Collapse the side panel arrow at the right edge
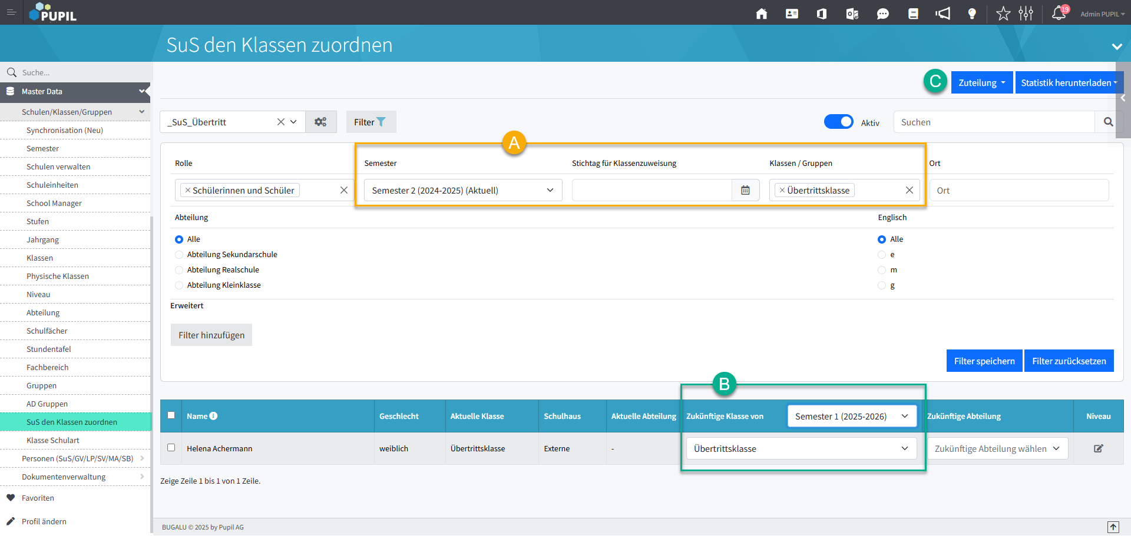The width and height of the screenshot is (1131, 536). (1123, 98)
